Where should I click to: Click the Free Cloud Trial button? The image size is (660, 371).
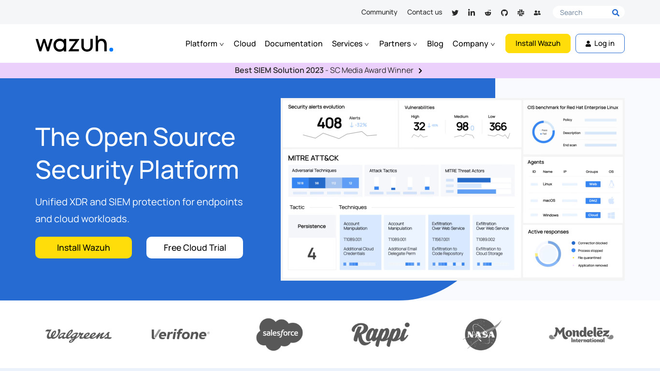tap(195, 247)
